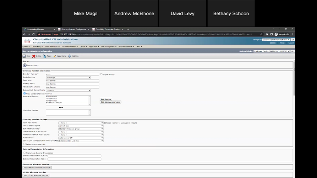Click the browser forward arrow
The image size is (317, 178).
(x=29, y=34)
